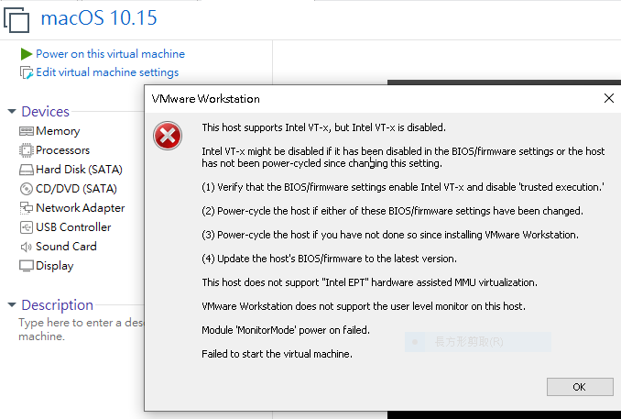Click the Display monitor icon
This screenshot has height=419, width=621.
27,266
